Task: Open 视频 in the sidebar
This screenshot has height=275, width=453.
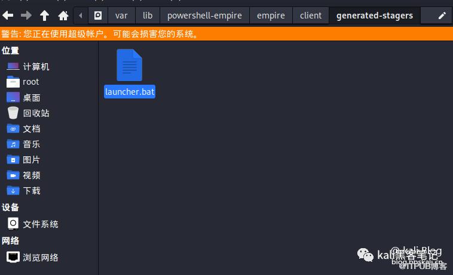Action: pos(32,175)
